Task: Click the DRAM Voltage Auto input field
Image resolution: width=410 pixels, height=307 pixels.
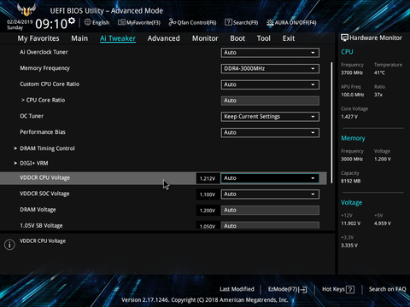Action: (x=270, y=210)
